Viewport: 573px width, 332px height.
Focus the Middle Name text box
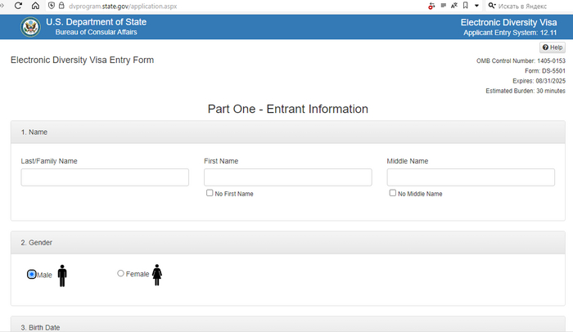(471, 177)
